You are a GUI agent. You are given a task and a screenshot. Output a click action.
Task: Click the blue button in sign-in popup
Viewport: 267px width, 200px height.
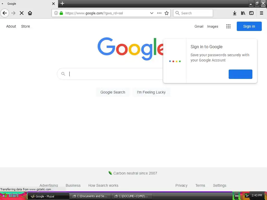coord(240,74)
